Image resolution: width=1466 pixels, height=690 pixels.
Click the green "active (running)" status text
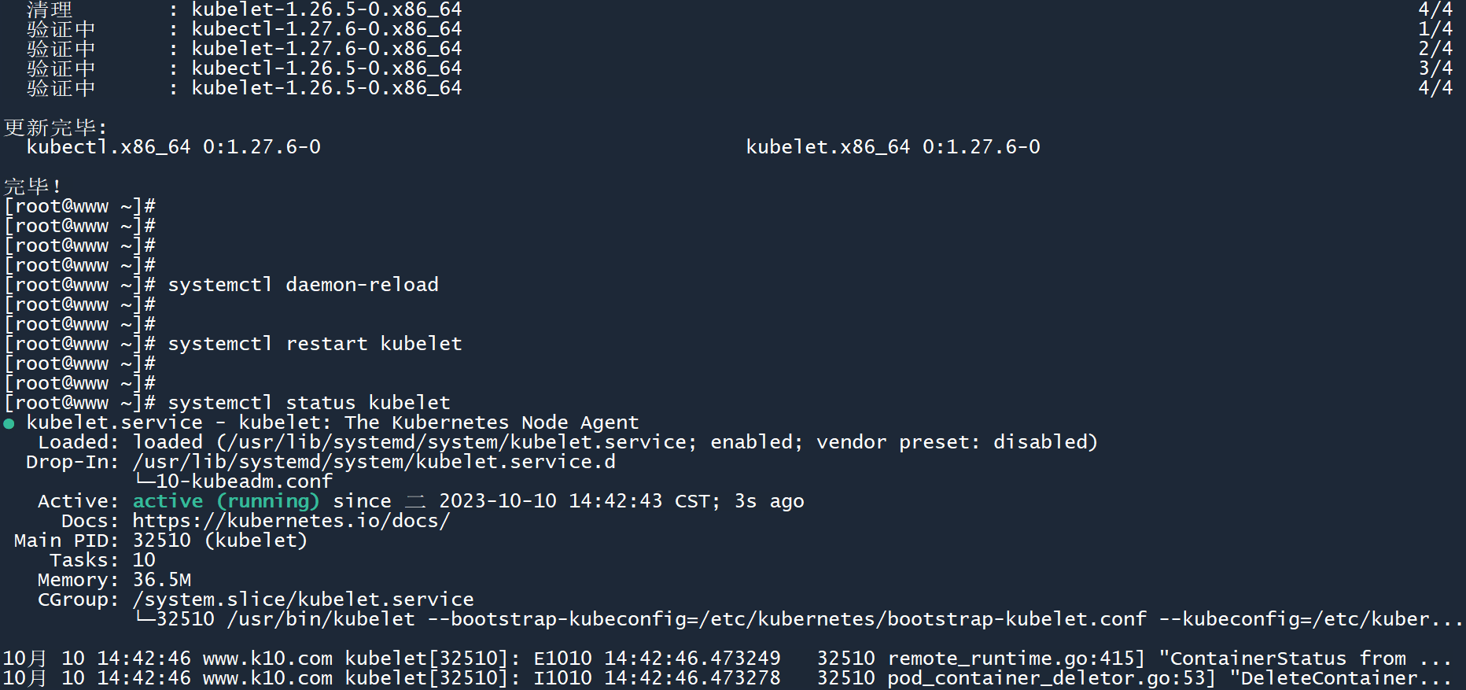[x=226, y=501]
